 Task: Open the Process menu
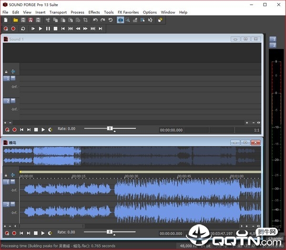pos(77,12)
